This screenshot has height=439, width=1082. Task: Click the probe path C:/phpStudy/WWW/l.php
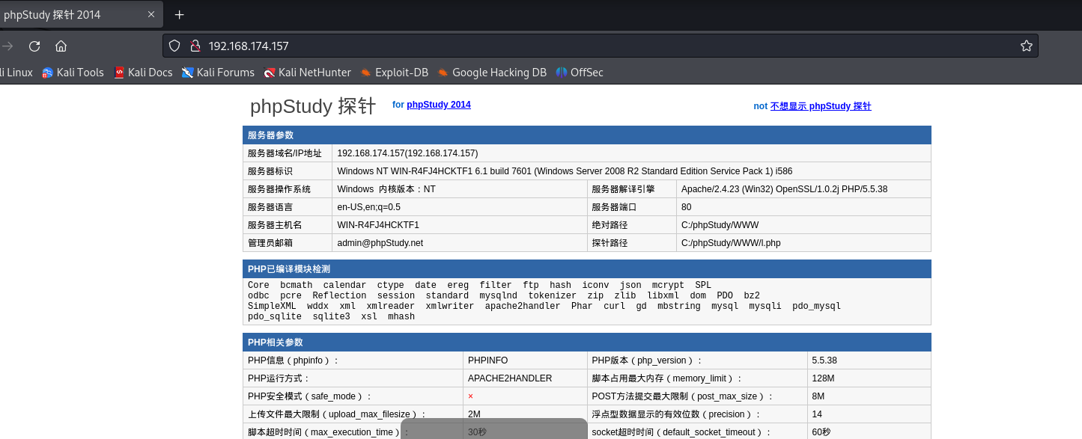(x=731, y=243)
